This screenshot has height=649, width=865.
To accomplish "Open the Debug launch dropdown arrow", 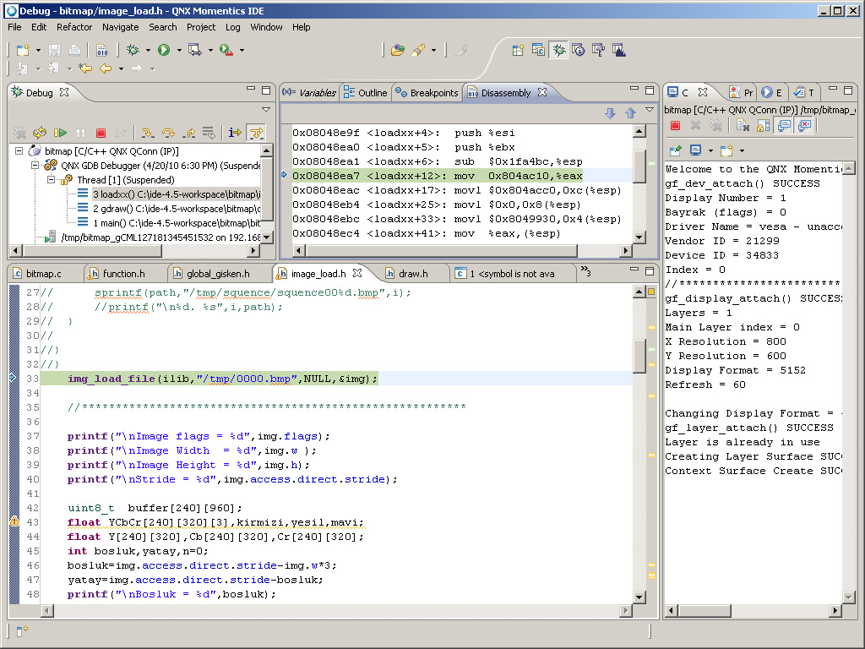I will tap(148, 51).
